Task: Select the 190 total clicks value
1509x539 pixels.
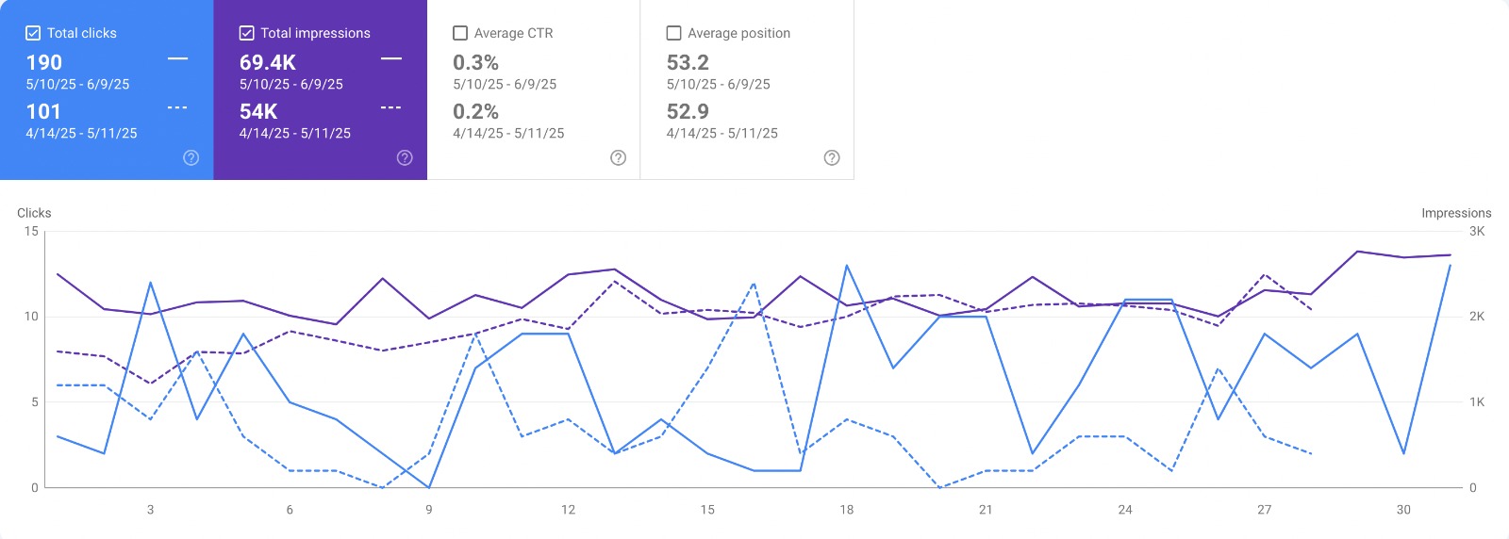Action: tap(44, 62)
